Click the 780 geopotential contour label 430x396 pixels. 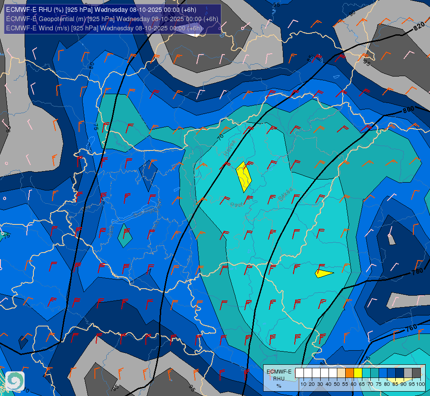click(417, 271)
